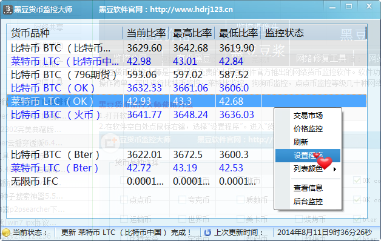Screen dimensions: 381x241
Task: Click the lowest rate value 3606.0
Action: (x=234, y=88)
